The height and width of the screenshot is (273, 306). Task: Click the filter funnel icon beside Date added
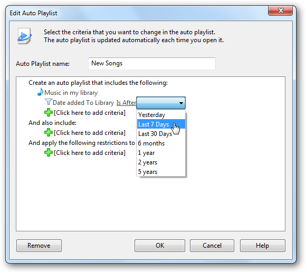point(48,102)
